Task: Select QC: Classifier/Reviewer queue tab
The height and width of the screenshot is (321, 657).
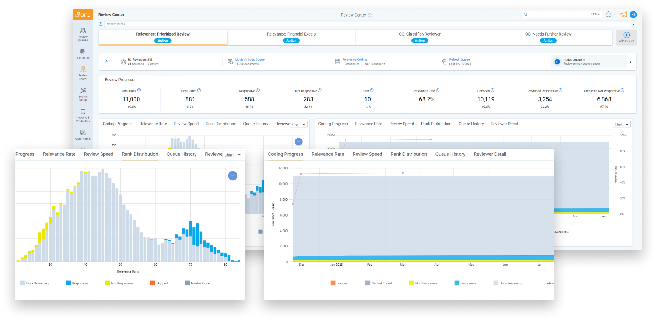Action: point(420,37)
